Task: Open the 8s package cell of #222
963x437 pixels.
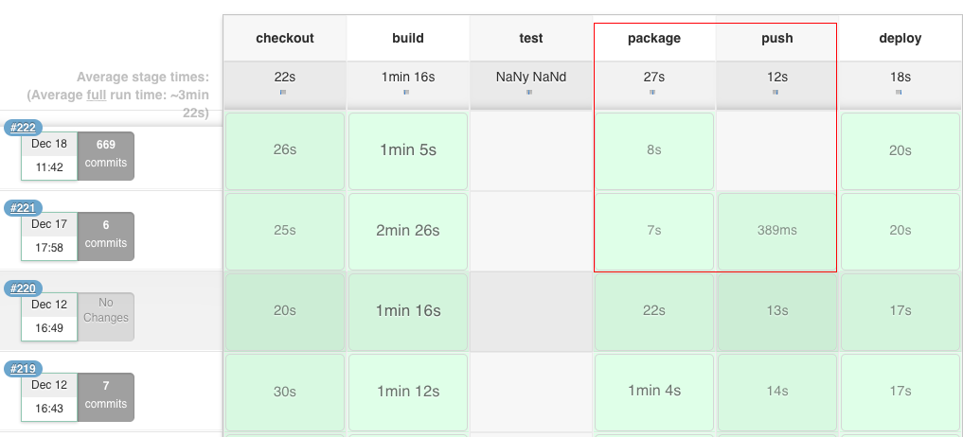Action: [653, 150]
